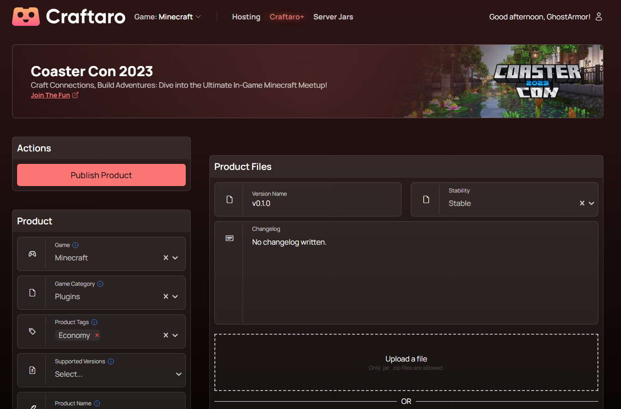The image size is (621, 409).
Task: Clear the Plugins category selection
Action: pyautogui.click(x=165, y=296)
